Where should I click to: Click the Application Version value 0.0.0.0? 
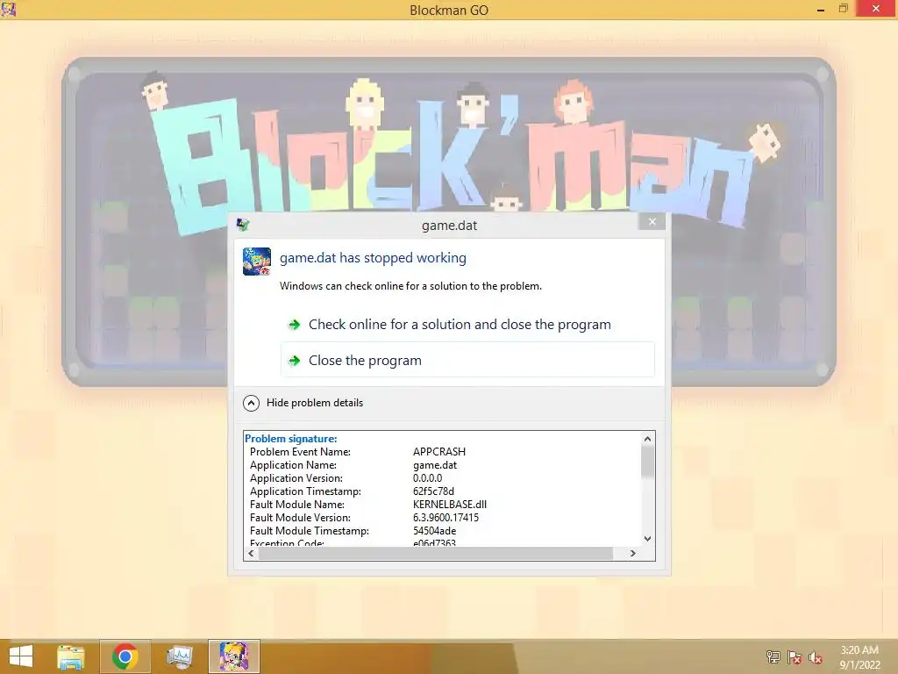[428, 478]
